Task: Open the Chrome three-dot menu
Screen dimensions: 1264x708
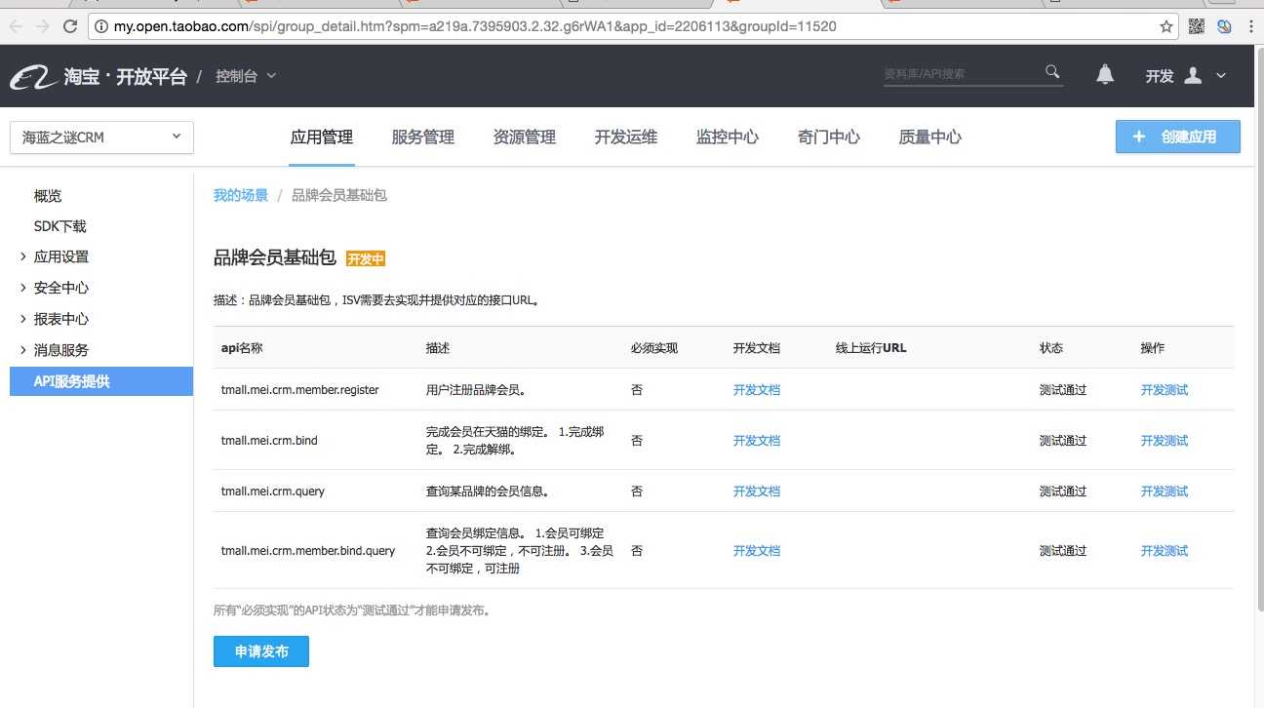Action: point(1250,27)
